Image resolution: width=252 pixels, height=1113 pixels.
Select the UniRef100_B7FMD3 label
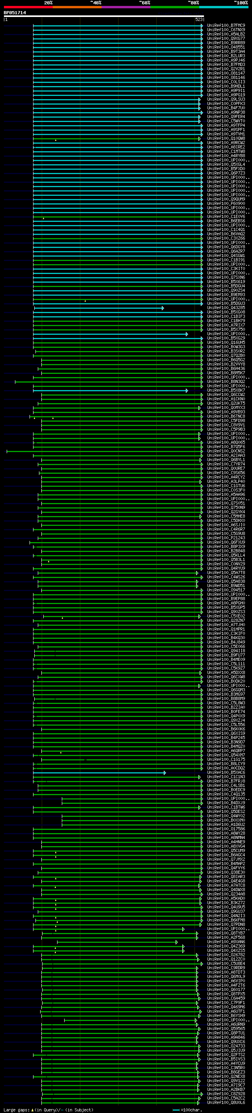[x=226, y=64]
